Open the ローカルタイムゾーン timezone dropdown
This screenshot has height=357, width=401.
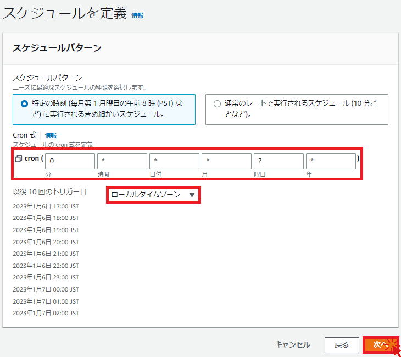click(x=153, y=195)
